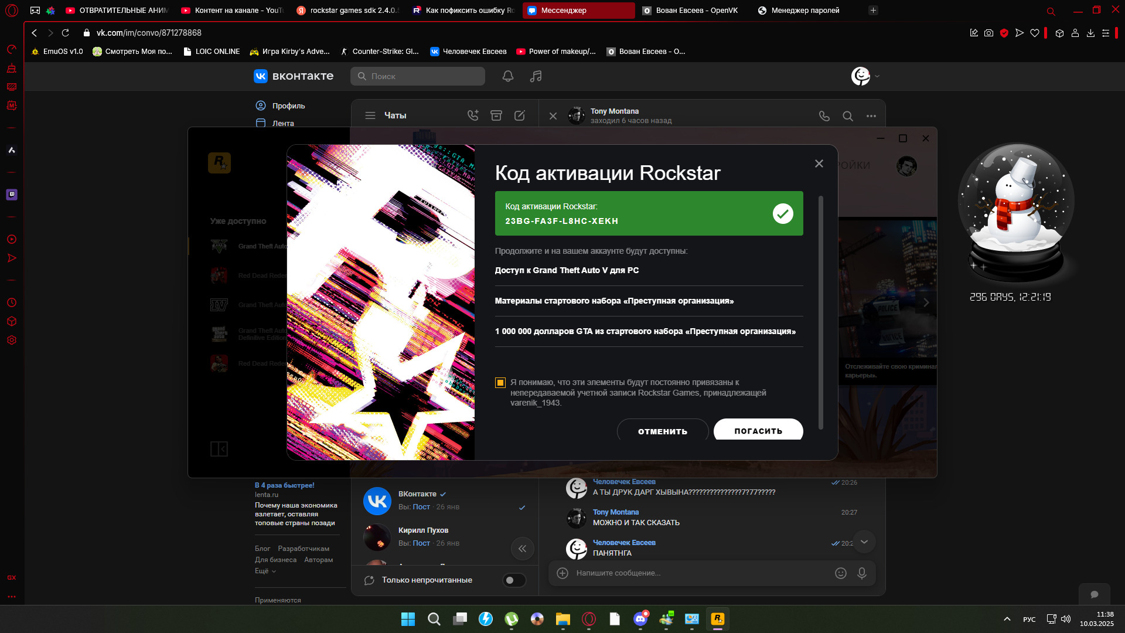
Task: Search within the chat using the magnifier icon
Action: (847, 116)
